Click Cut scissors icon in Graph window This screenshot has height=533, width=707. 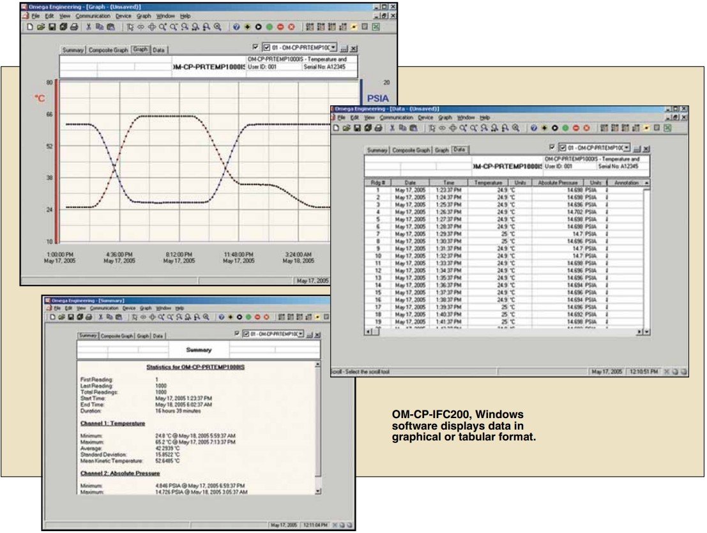click(x=89, y=27)
